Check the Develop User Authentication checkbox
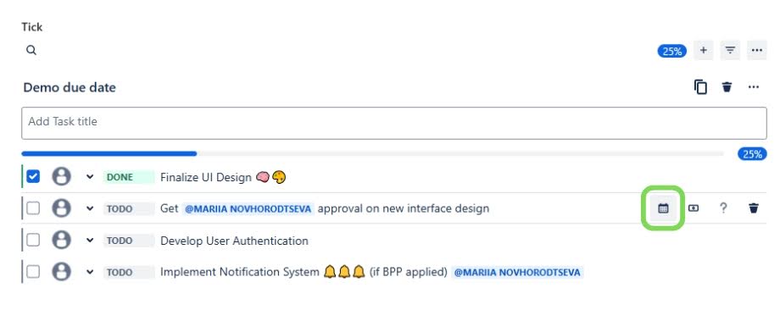780x310 pixels. [33, 241]
